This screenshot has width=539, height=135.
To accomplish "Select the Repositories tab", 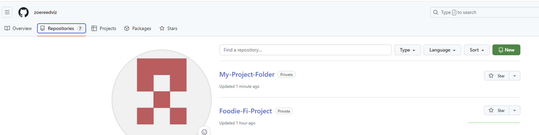I will tap(61, 29).
